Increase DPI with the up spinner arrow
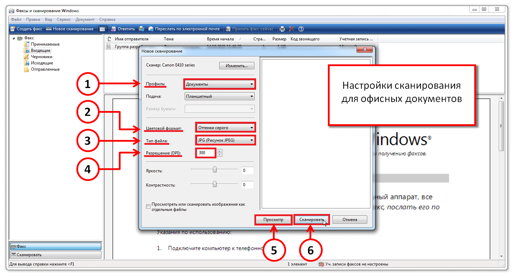Viewport: 514px width, 277px height. (x=219, y=151)
